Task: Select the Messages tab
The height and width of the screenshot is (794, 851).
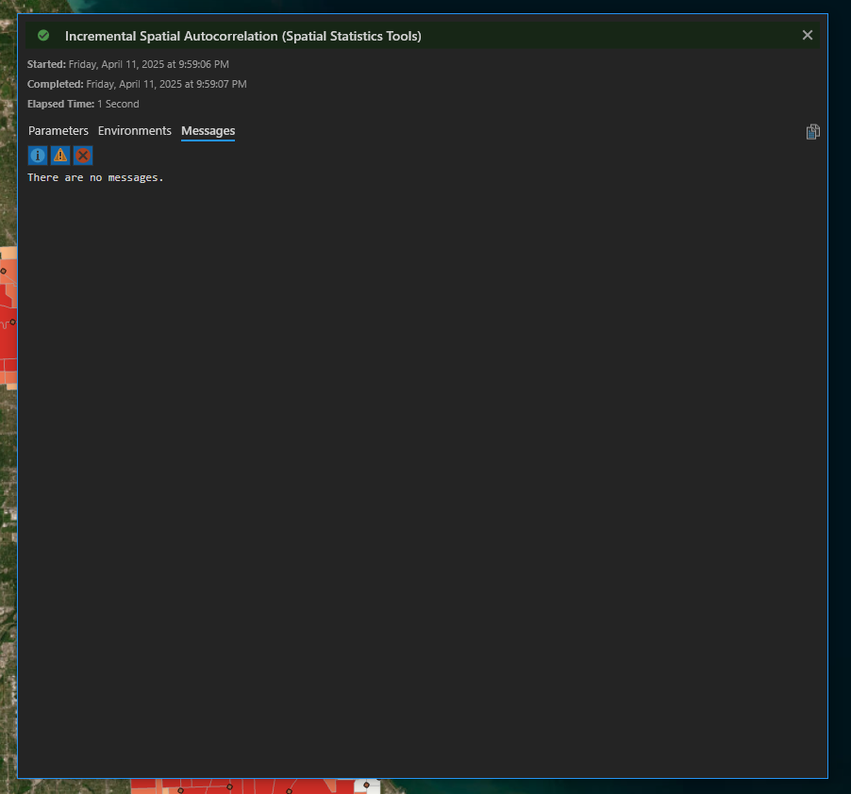Action: point(208,131)
